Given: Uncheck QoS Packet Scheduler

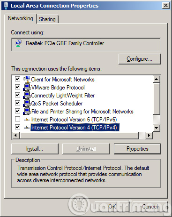Looking at the screenshot, I should pos(17,103).
